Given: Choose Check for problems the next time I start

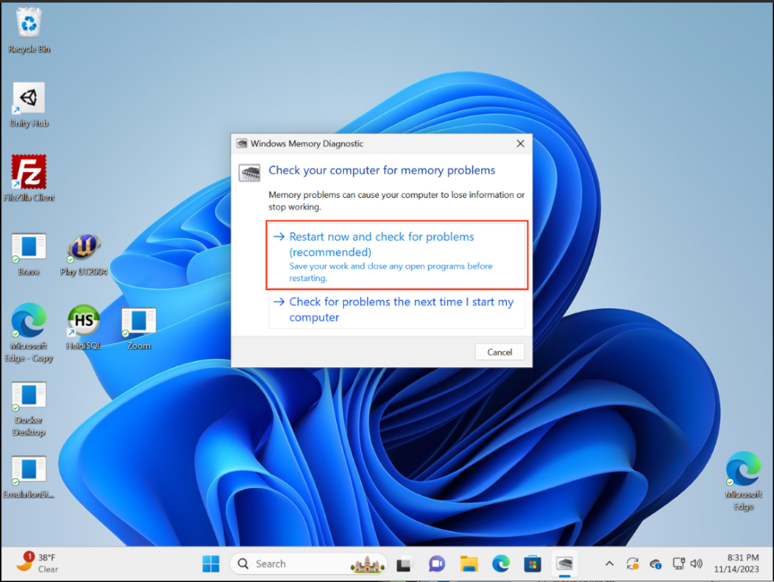Looking at the screenshot, I should (x=401, y=309).
